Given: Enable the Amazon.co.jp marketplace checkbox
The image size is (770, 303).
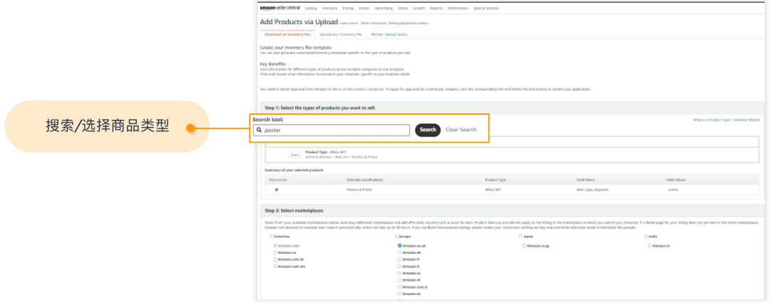Looking at the screenshot, I should 525,245.
